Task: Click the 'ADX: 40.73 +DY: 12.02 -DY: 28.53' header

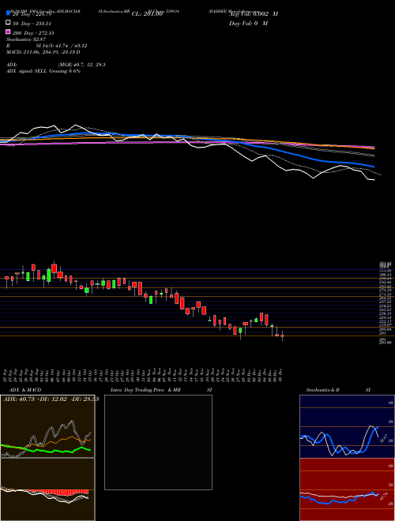Action: tap(51, 399)
